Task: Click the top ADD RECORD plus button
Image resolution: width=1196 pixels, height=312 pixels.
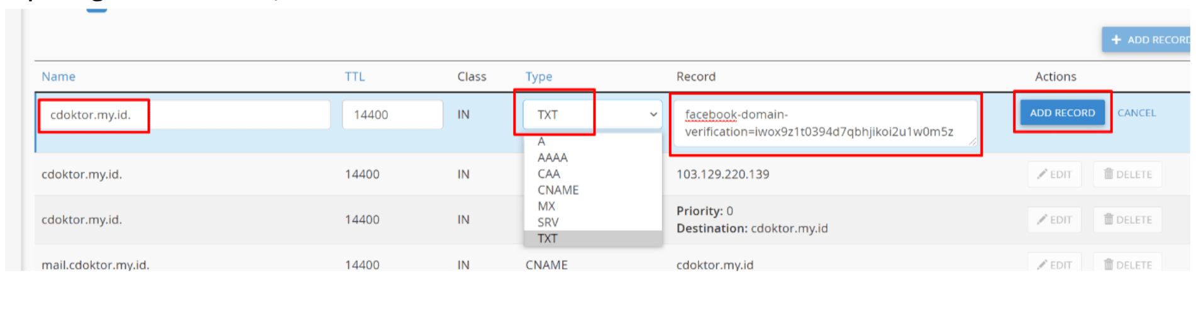Action: coord(1146,40)
